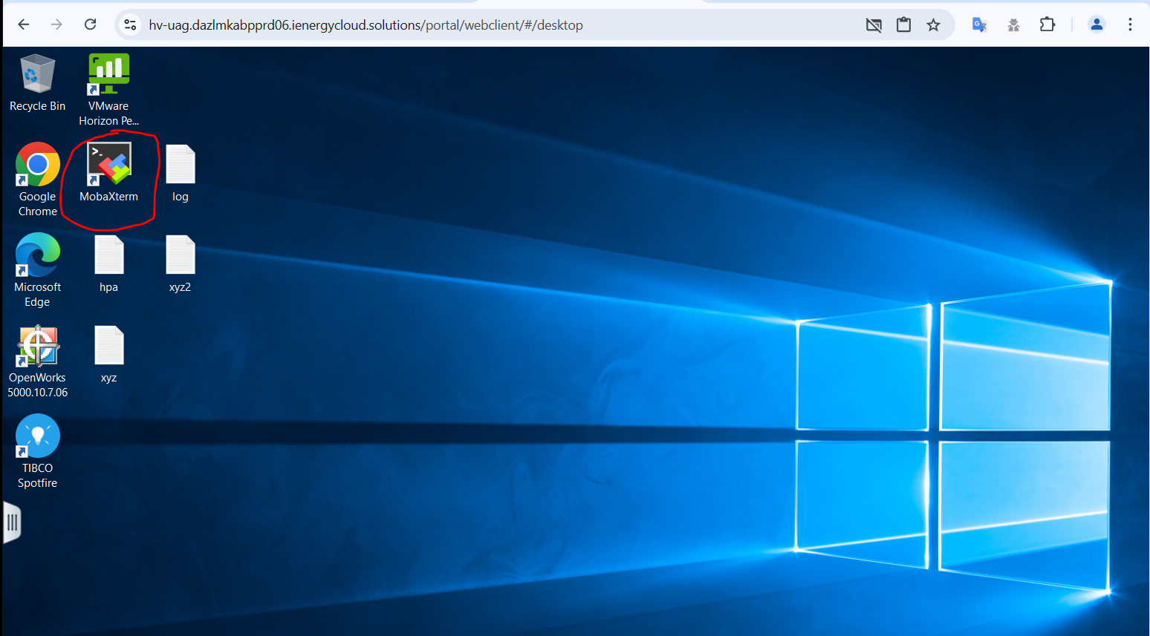The height and width of the screenshot is (636, 1150).
Task: Click the gray extension icon beside Translate
Action: point(1013,24)
